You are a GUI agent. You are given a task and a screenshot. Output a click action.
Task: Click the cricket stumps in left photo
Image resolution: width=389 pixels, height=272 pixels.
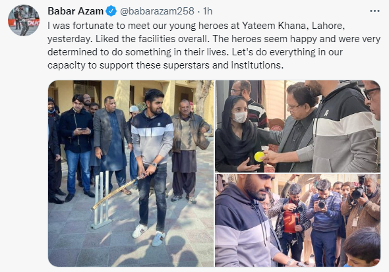pos(102,200)
